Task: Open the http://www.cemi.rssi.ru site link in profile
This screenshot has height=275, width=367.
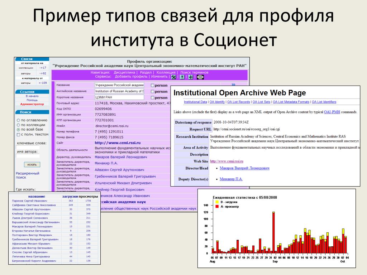Action: click(x=118, y=143)
